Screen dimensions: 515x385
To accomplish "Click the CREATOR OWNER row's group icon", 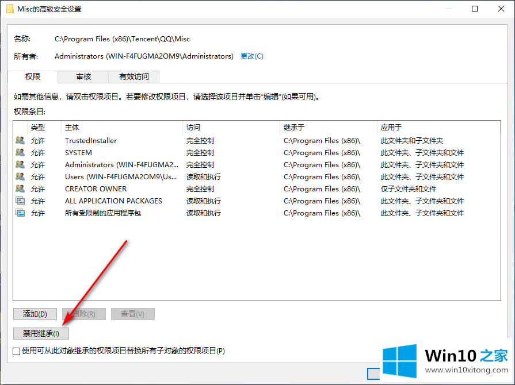I will (20, 189).
